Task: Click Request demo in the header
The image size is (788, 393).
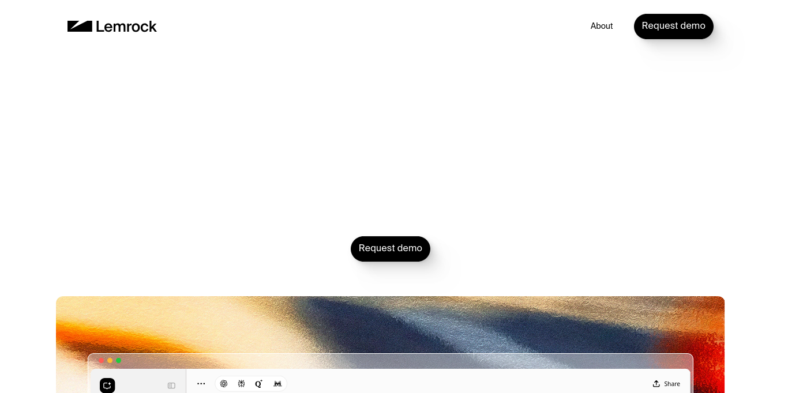Action: click(674, 26)
